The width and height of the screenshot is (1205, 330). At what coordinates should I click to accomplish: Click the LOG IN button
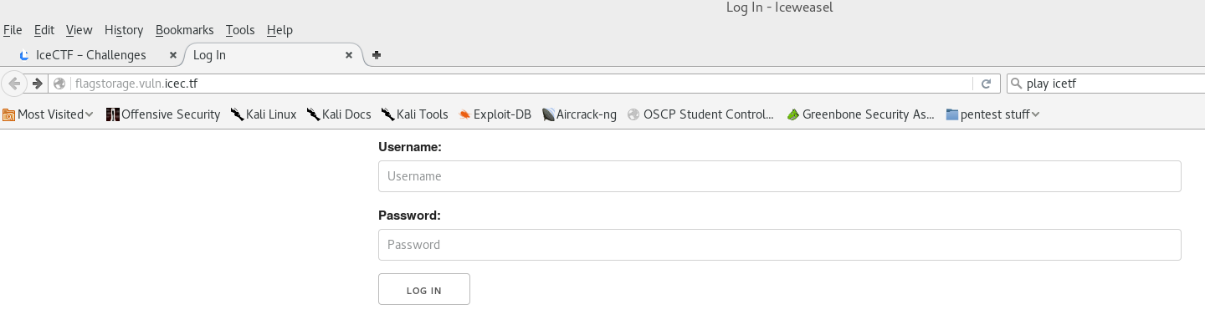424,289
